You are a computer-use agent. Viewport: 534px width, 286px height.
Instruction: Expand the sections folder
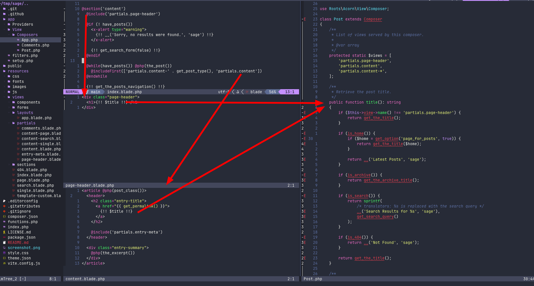click(x=14, y=165)
